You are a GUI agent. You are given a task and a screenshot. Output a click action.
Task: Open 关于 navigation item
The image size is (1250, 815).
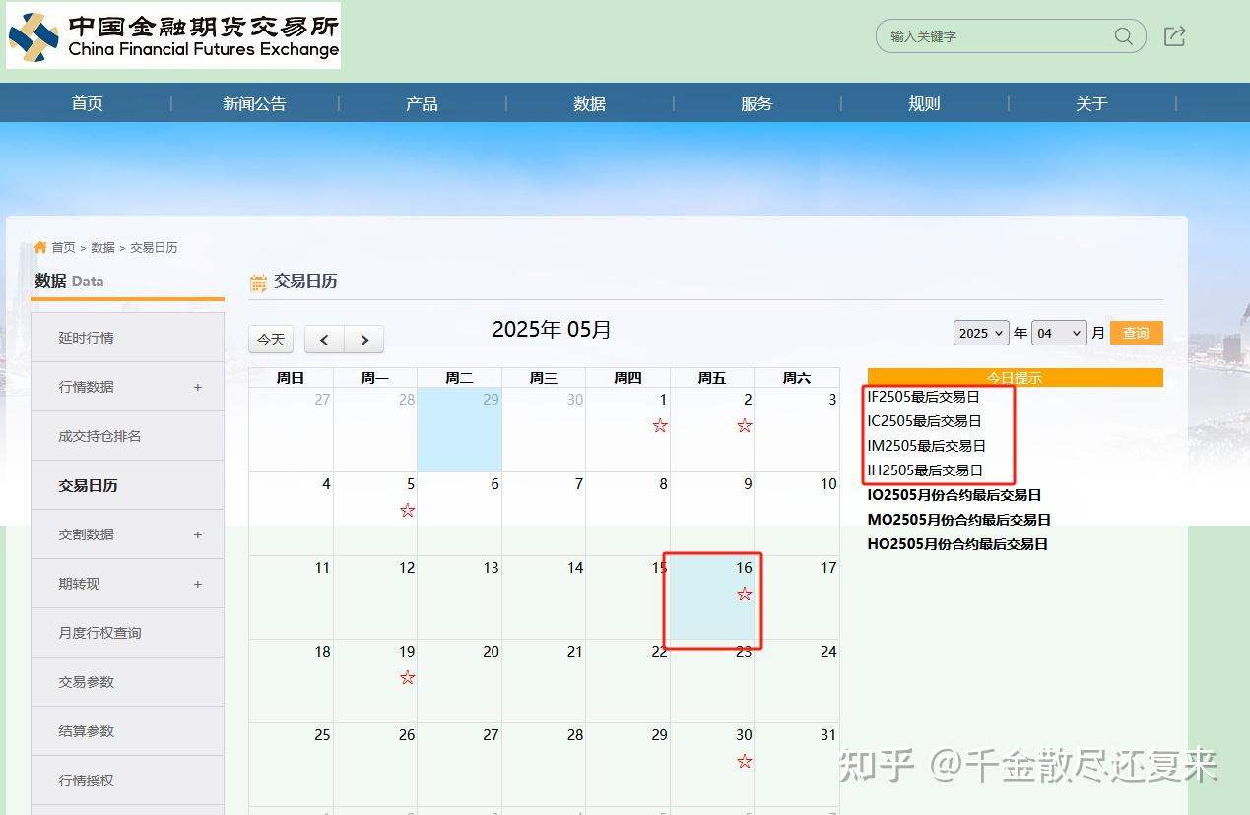[1091, 103]
